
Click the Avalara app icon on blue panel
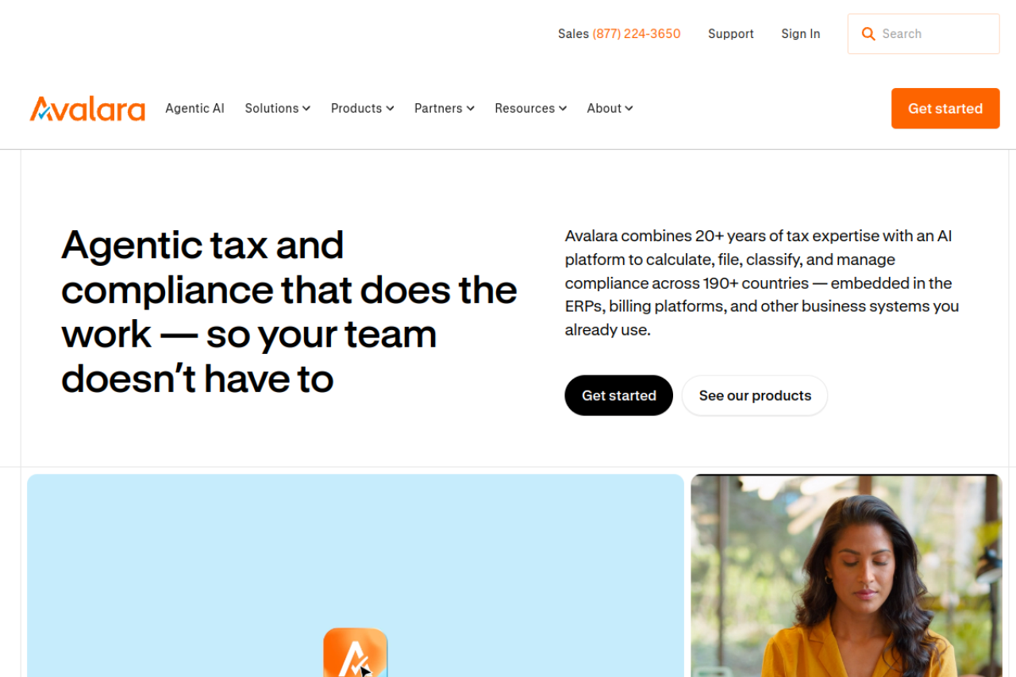tap(356, 652)
